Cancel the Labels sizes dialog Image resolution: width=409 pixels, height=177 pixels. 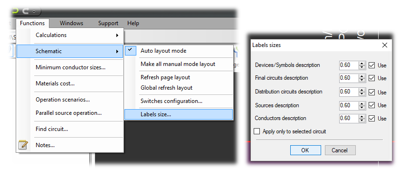[x=340, y=150]
